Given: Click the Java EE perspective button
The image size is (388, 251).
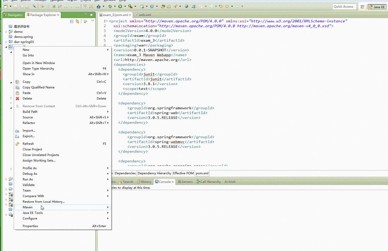Looking at the screenshot, I should (x=377, y=7).
